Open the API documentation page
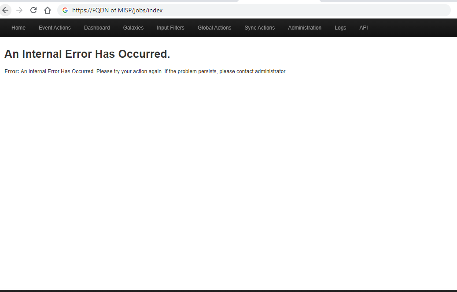 (x=363, y=27)
